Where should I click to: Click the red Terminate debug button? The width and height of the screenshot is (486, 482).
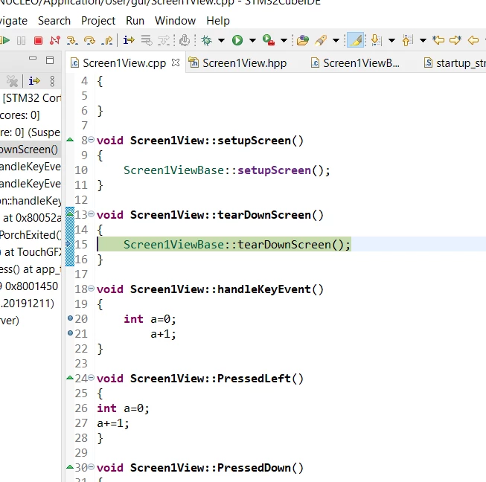click(38, 41)
